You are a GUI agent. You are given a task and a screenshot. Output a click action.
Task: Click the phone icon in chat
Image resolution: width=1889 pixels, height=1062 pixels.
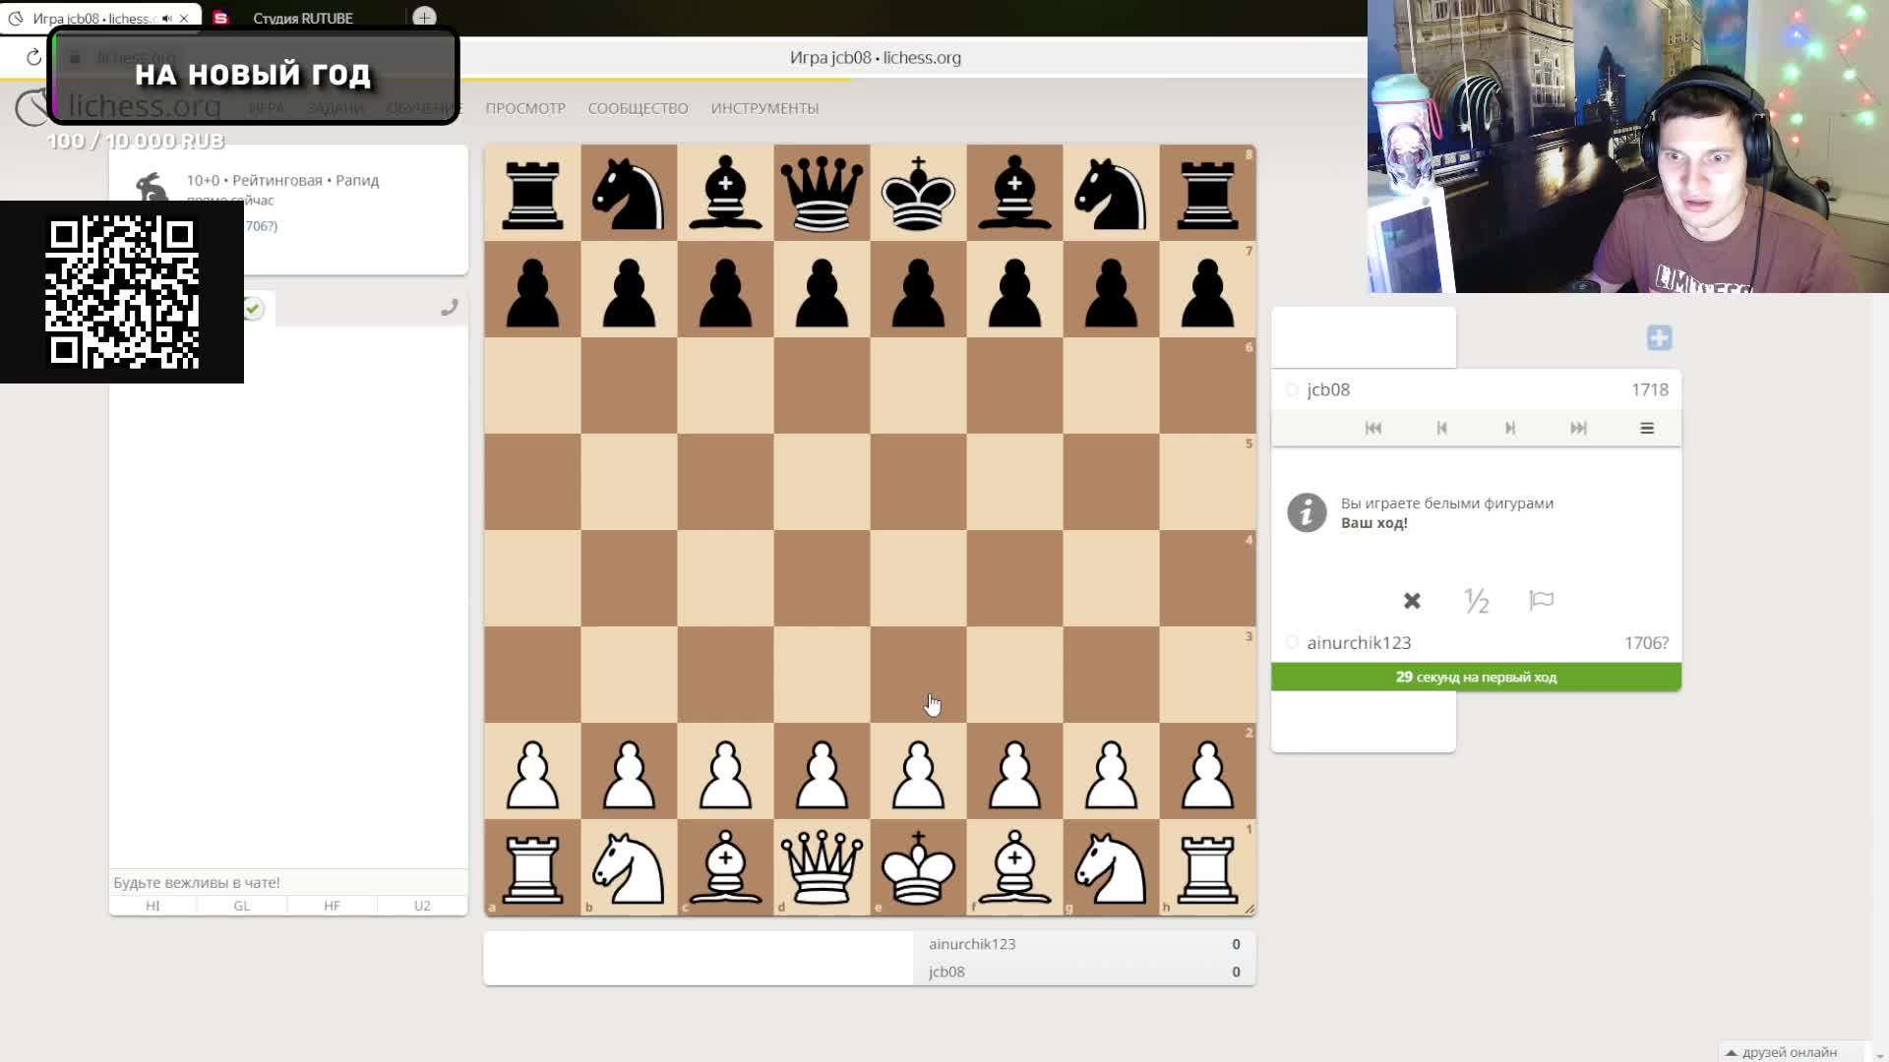tap(449, 309)
